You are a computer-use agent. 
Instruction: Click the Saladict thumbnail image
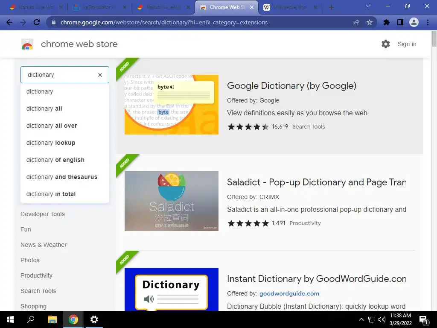click(x=172, y=201)
